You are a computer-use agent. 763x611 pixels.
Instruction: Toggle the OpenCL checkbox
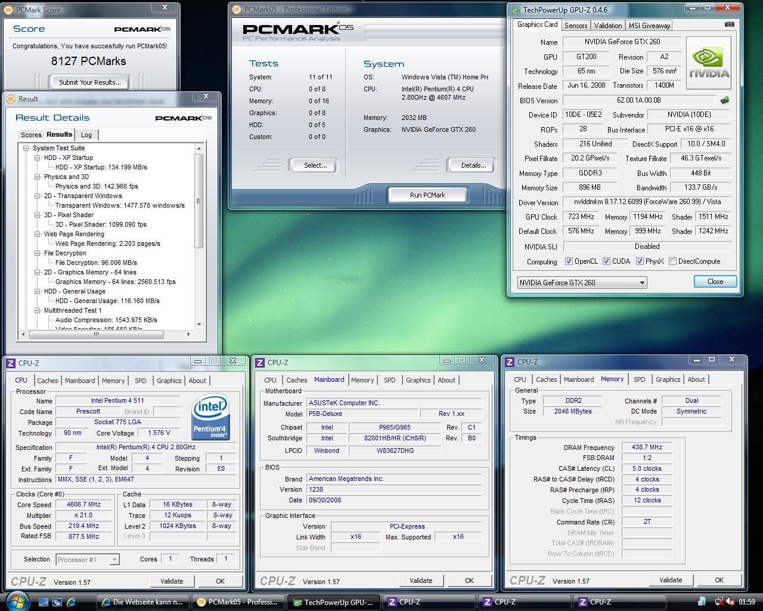pyautogui.click(x=569, y=261)
